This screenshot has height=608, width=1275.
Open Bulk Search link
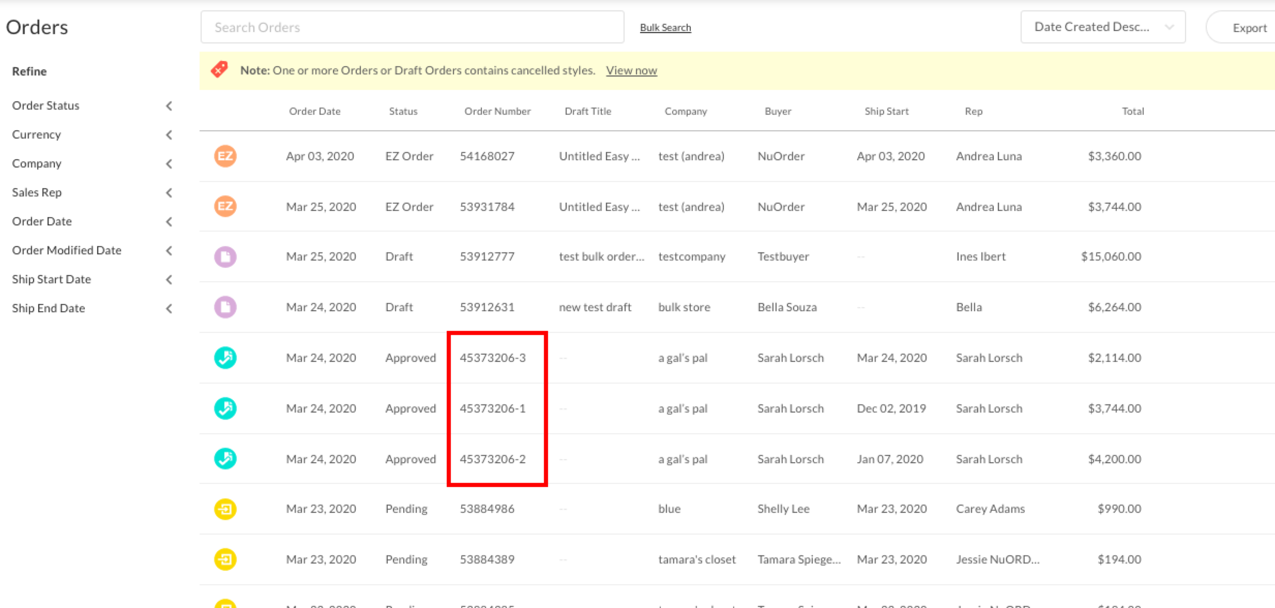665,27
